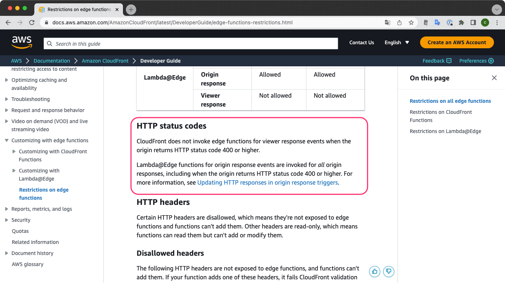505x283 pixels.
Task: Give a thumbs down on this page
Action: pos(388,271)
